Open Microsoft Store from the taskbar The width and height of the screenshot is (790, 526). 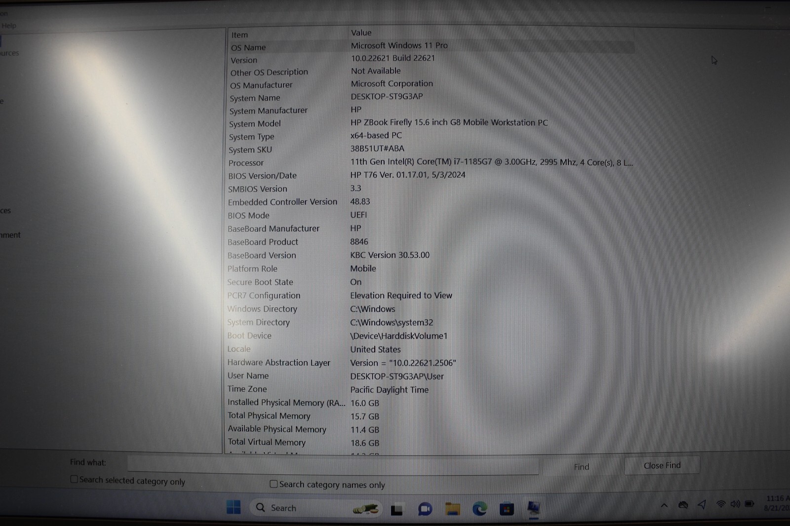click(x=507, y=509)
